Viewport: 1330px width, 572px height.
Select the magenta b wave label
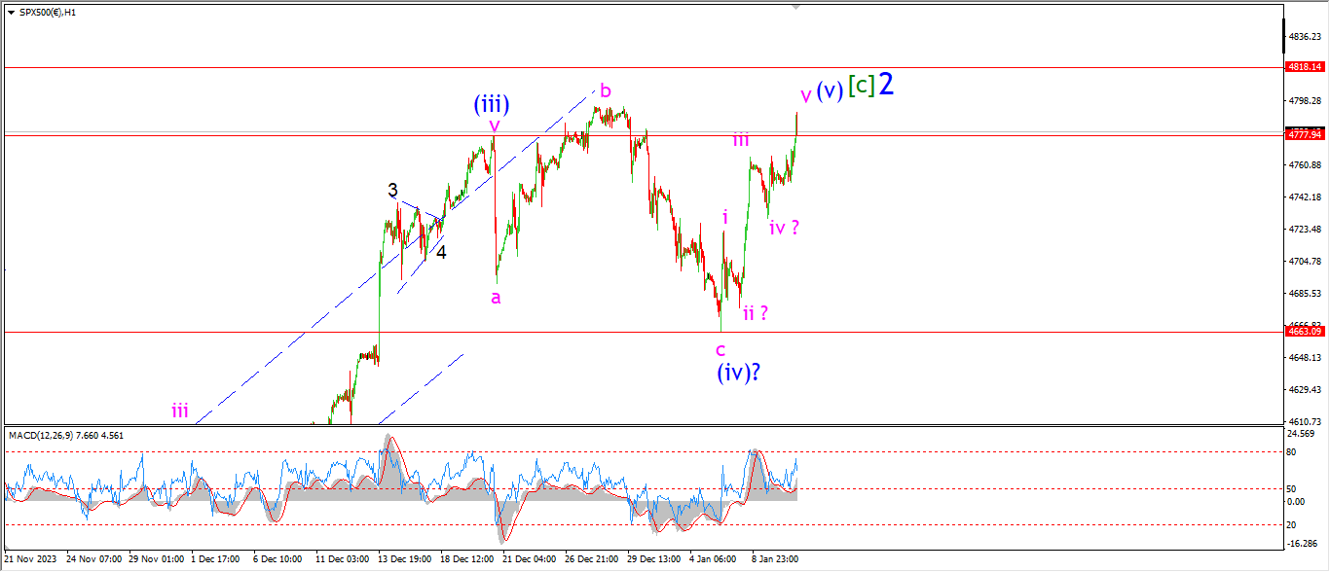605,91
